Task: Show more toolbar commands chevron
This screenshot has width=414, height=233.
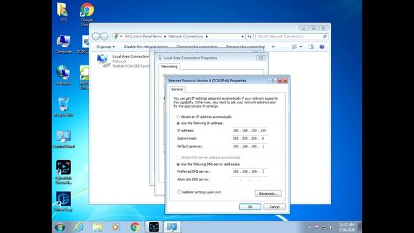Action: pyautogui.click(x=273, y=47)
